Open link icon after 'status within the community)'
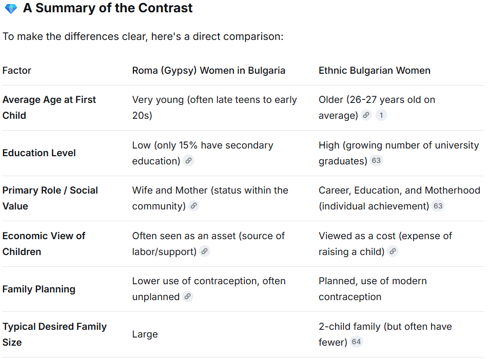The width and height of the screenshot is (488, 359). tap(193, 206)
